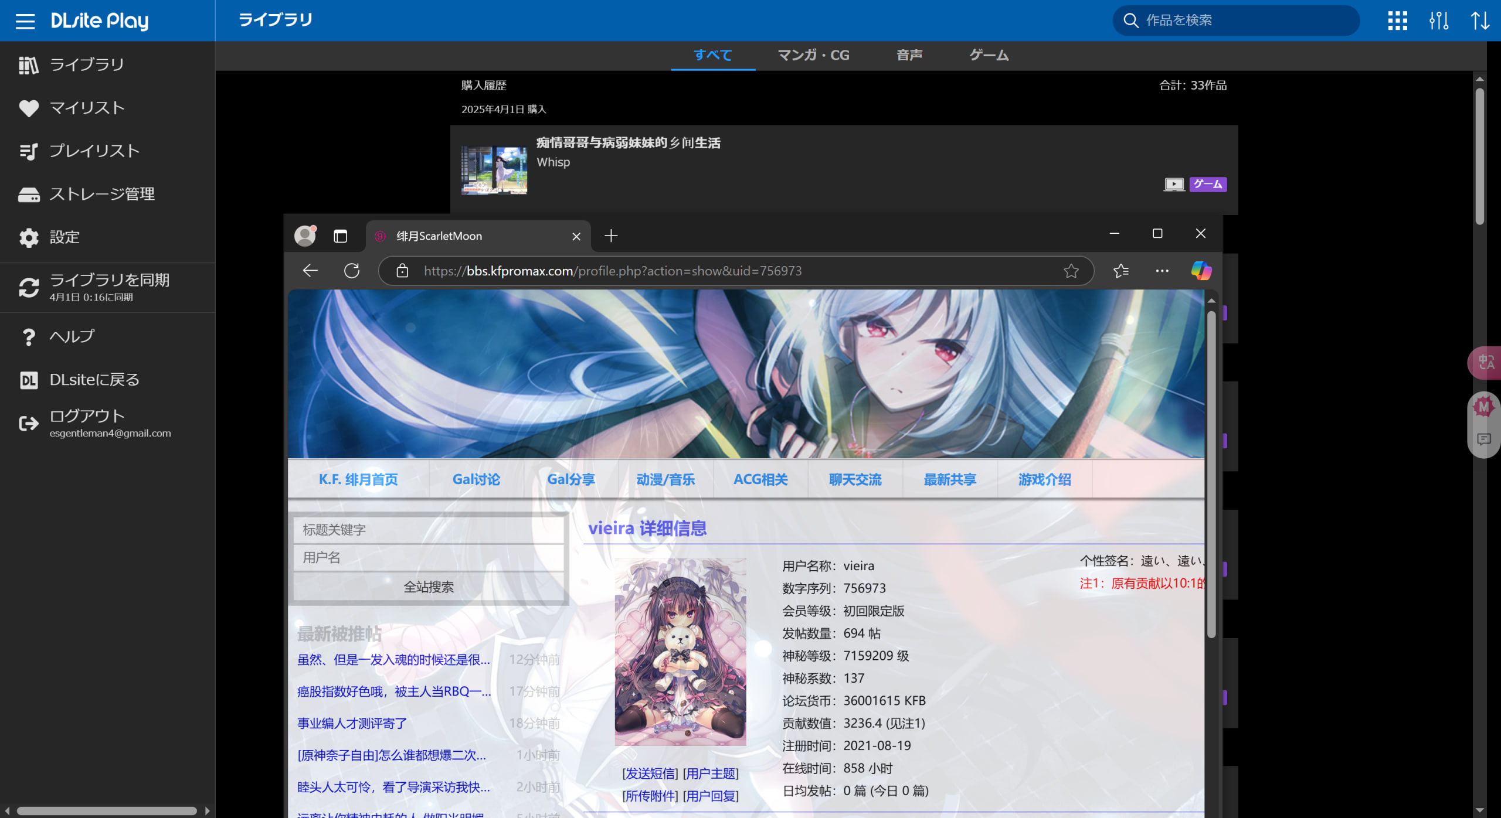
Task: Click the library page vertical scrollbar
Action: [1480, 156]
